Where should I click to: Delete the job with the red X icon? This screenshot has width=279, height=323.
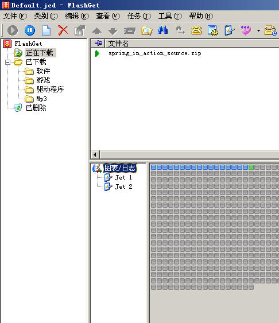63,30
